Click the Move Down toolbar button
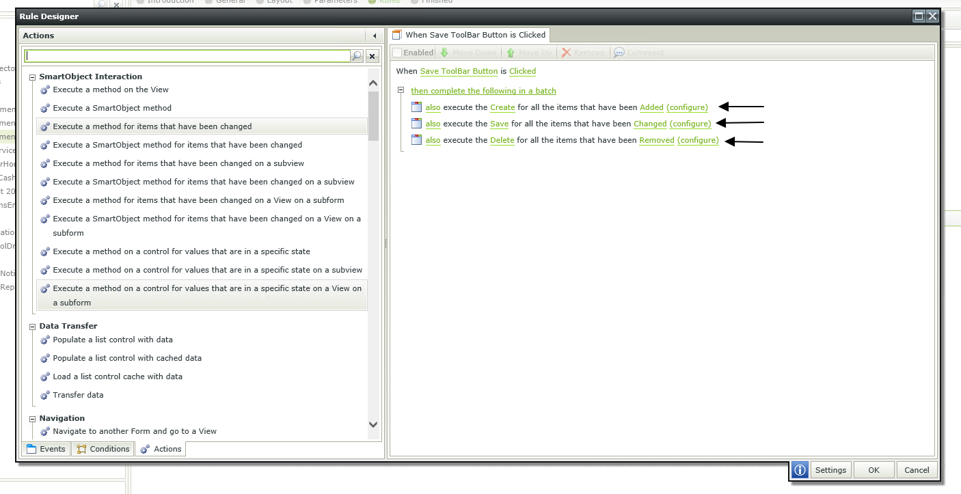The width and height of the screenshot is (961, 494). pos(468,53)
